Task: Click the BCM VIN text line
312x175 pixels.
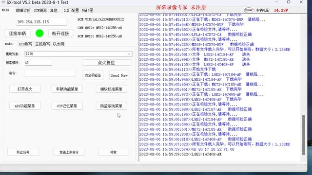Action: [x=101, y=19]
